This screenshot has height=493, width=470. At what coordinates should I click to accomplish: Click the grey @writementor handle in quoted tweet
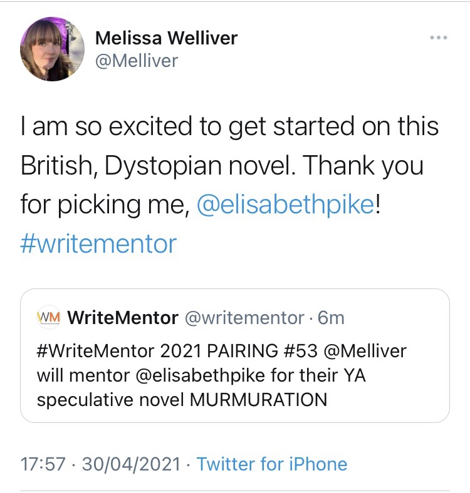[x=244, y=318]
